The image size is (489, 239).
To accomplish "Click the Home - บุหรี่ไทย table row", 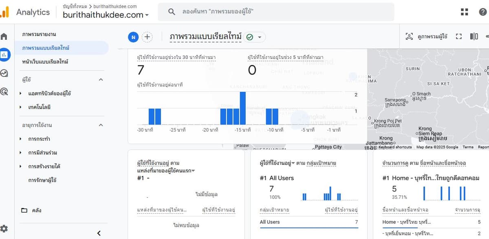I will click(432, 222).
